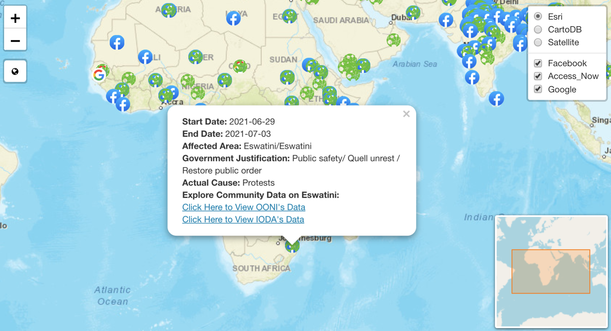Toggle the Facebook layer checkbox
Viewport: 611px width, 331px height.
(538, 63)
